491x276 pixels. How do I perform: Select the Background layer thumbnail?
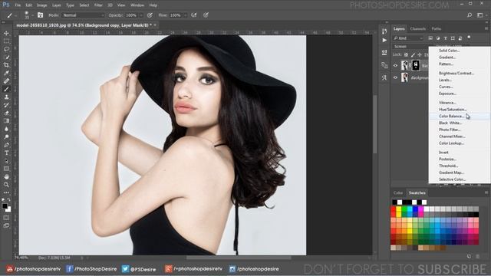[404, 77]
